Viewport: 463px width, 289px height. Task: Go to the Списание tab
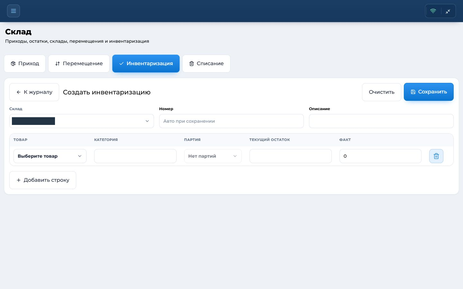click(206, 64)
